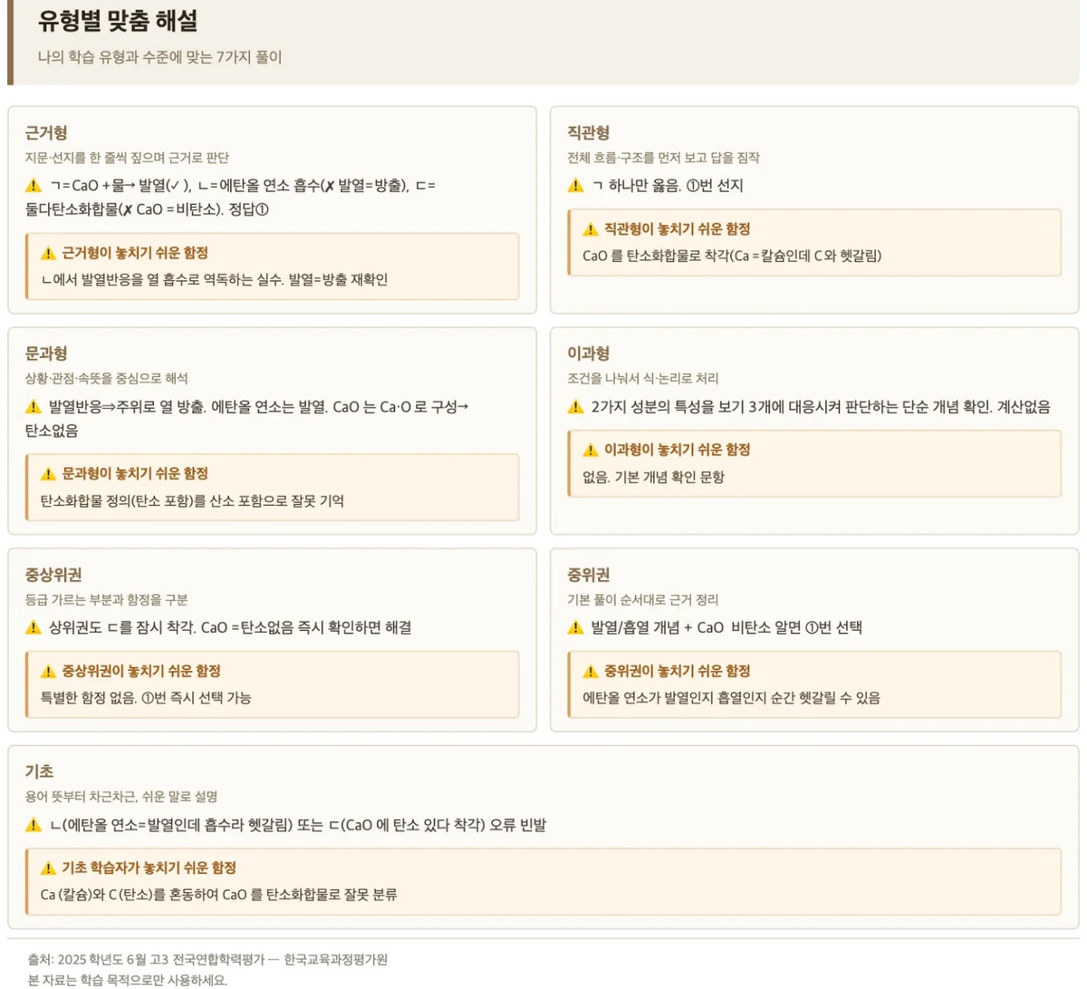Click the '문과형이 놓치기 쉬운 함정' title text
This screenshot has height=989, width=1087.
click(x=135, y=473)
